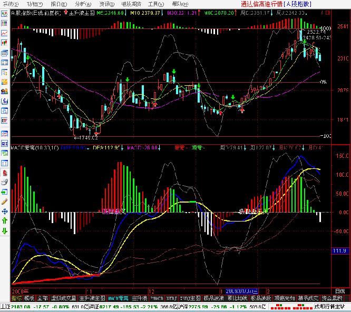Switch to 顶底先知 indicator tab
The height and width of the screenshot is (312, 351).
(285, 298)
